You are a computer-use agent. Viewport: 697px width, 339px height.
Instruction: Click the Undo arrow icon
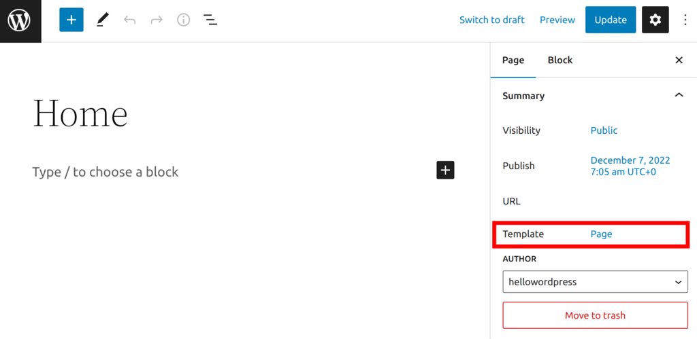tap(129, 20)
